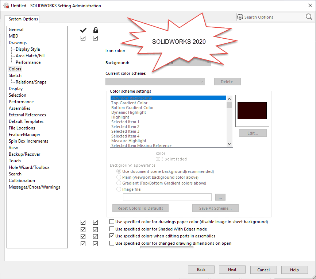The image size is (316, 279).
Task: Toggle lock checkbox for drawings paper color row
Action: click(96, 222)
